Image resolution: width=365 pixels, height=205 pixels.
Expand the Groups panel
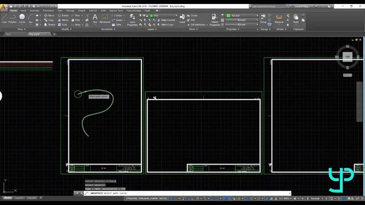click(265, 29)
